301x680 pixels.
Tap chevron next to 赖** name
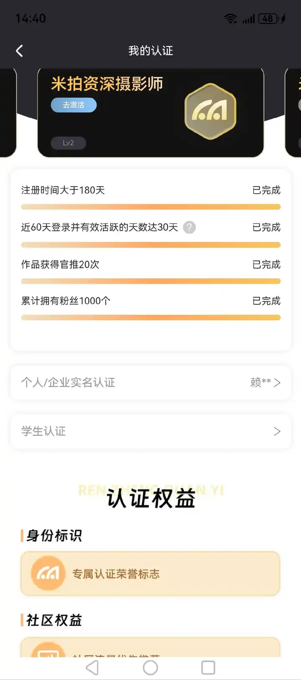coord(277,382)
